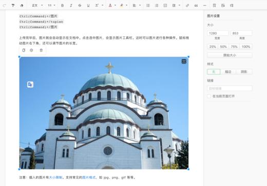267x186 pixels.
Task: Toggle italic formatting
Action: pyautogui.click(x=71, y=6)
